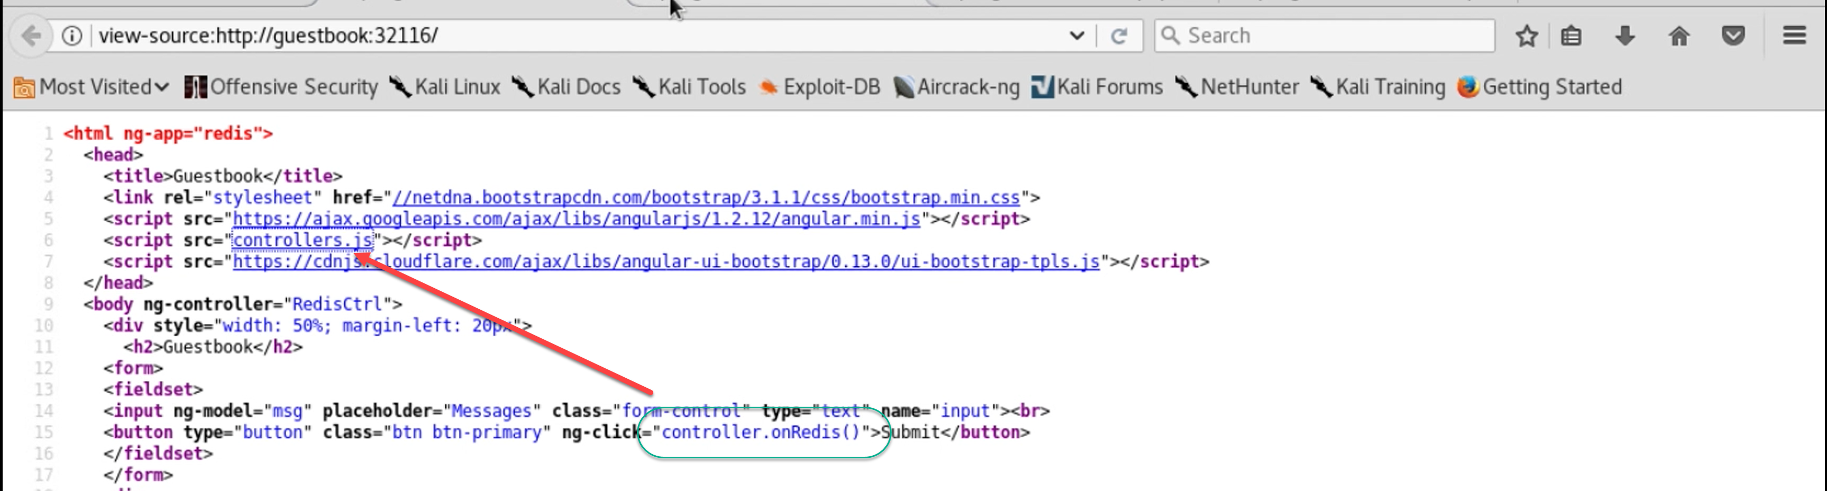
Task: Show bookmarks list icon
Action: coord(1571,35)
